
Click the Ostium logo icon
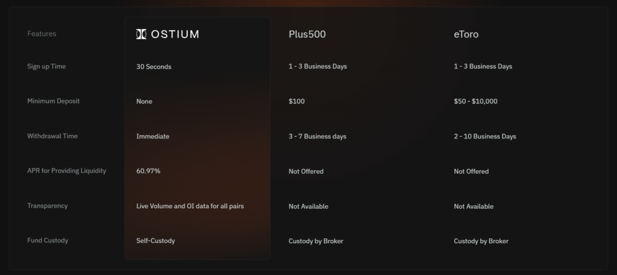[141, 34]
